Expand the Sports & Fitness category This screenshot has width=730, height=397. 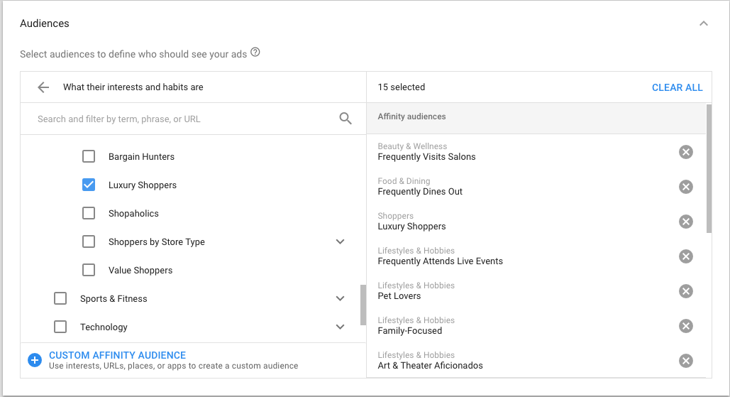click(341, 299)
